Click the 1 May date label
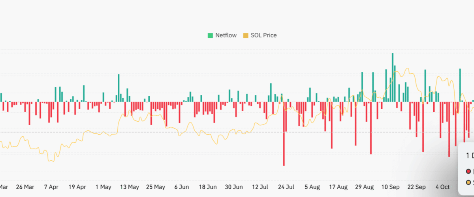Screen dimensions: 474x197 click(103, 187)
